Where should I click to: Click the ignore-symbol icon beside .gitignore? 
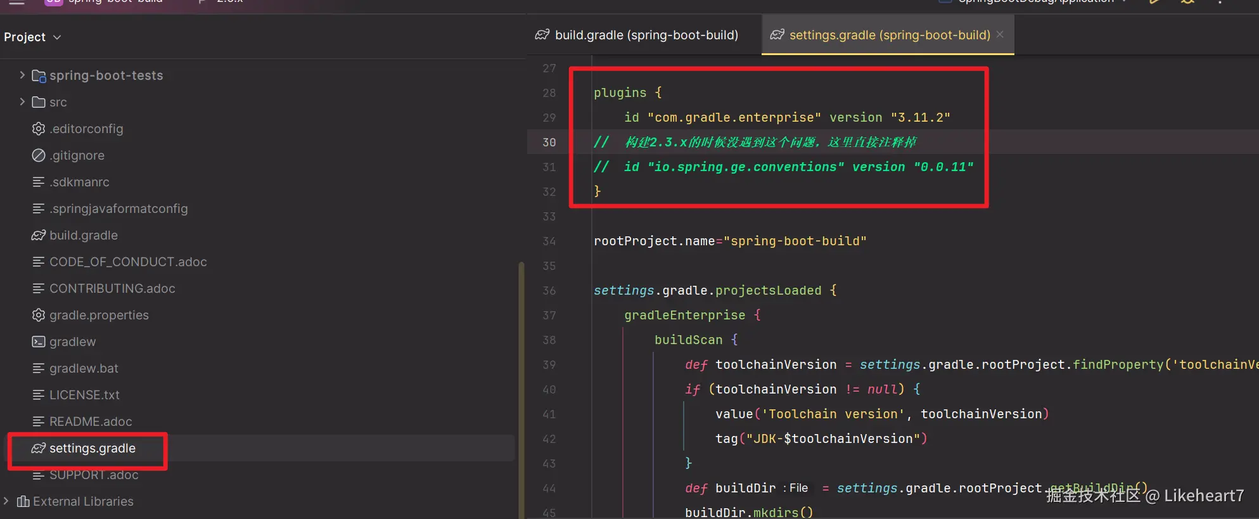click(x=39, y=155)
